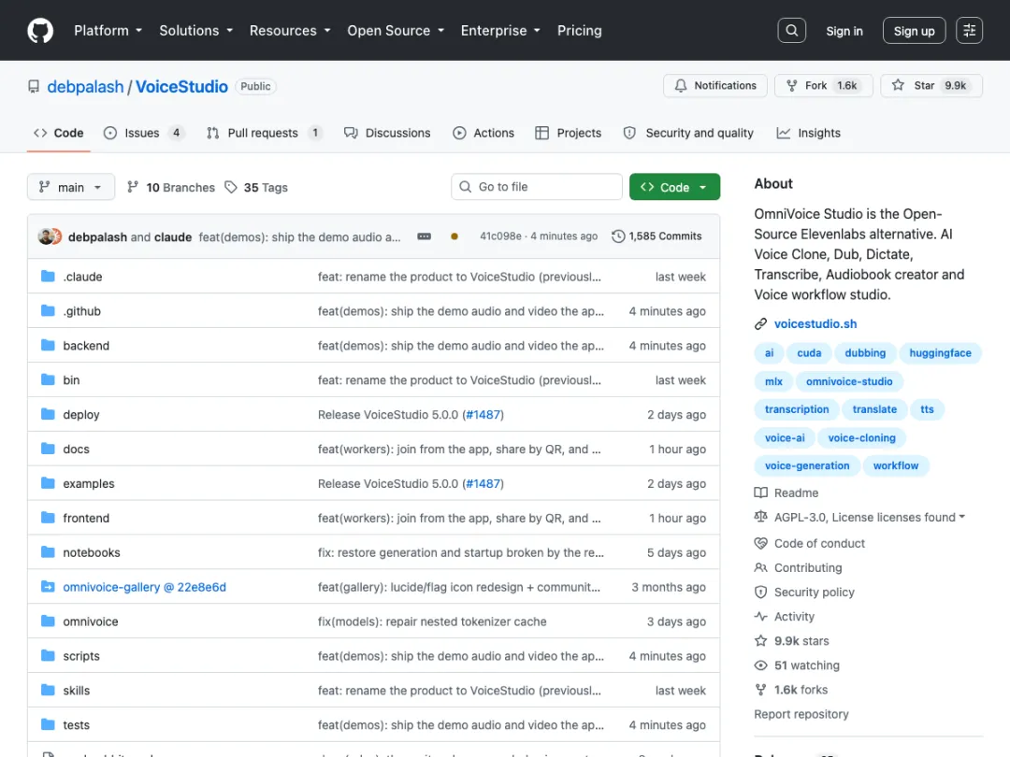Click the eye icon beside 51 watching

(760, 665)
